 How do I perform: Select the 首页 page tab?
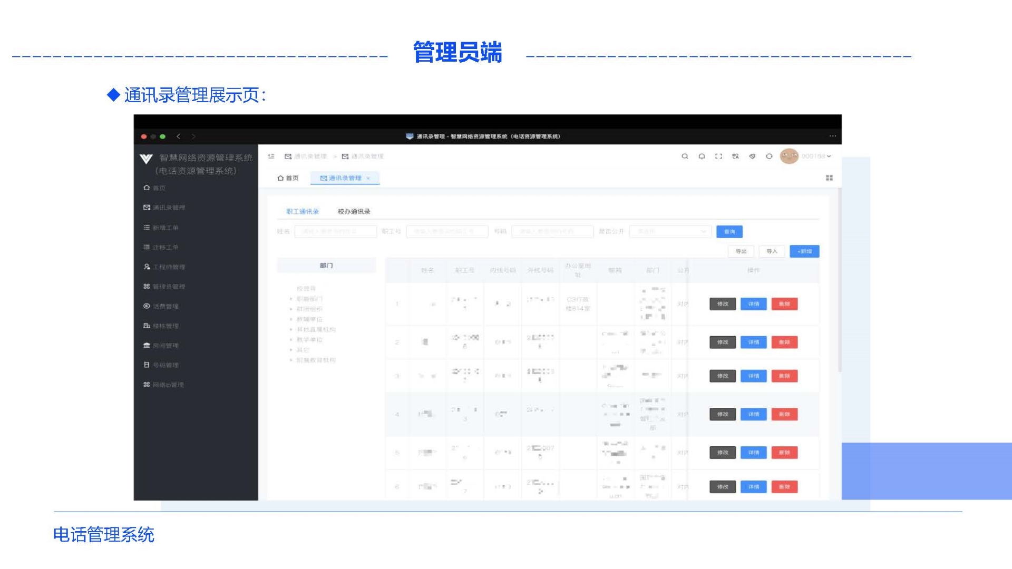tap(288, 178)
